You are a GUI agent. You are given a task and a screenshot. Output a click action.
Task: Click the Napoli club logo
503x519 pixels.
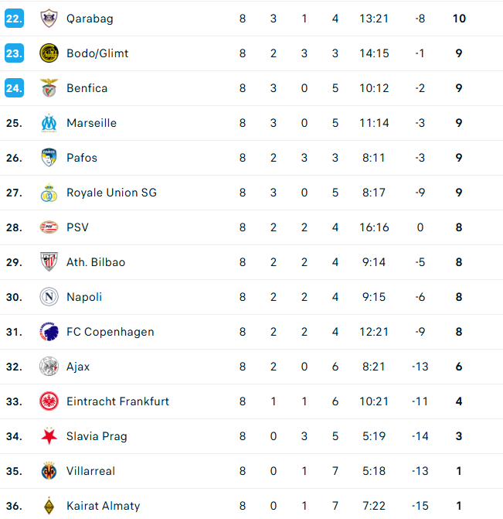click(49, 297)
